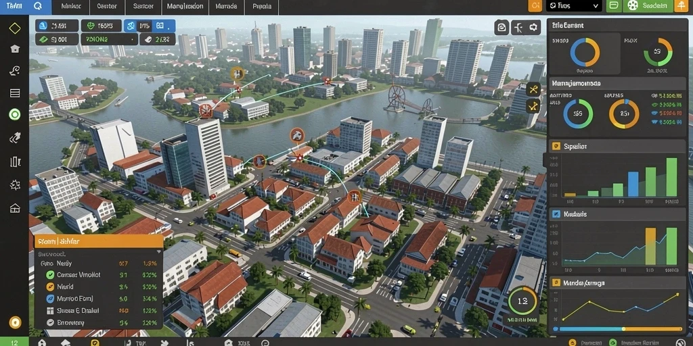Open the Firos dropdown in top bar
This screenshot has width=693, height=346.
pos(574,5)
